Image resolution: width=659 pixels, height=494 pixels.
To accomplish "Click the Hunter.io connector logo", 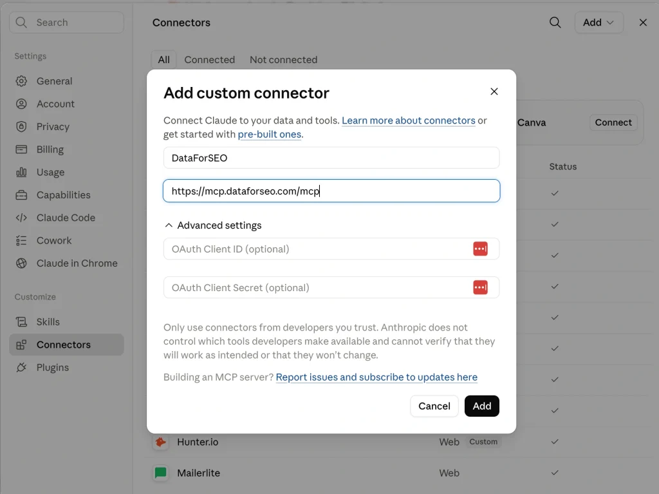I will (x=160, y=442).
